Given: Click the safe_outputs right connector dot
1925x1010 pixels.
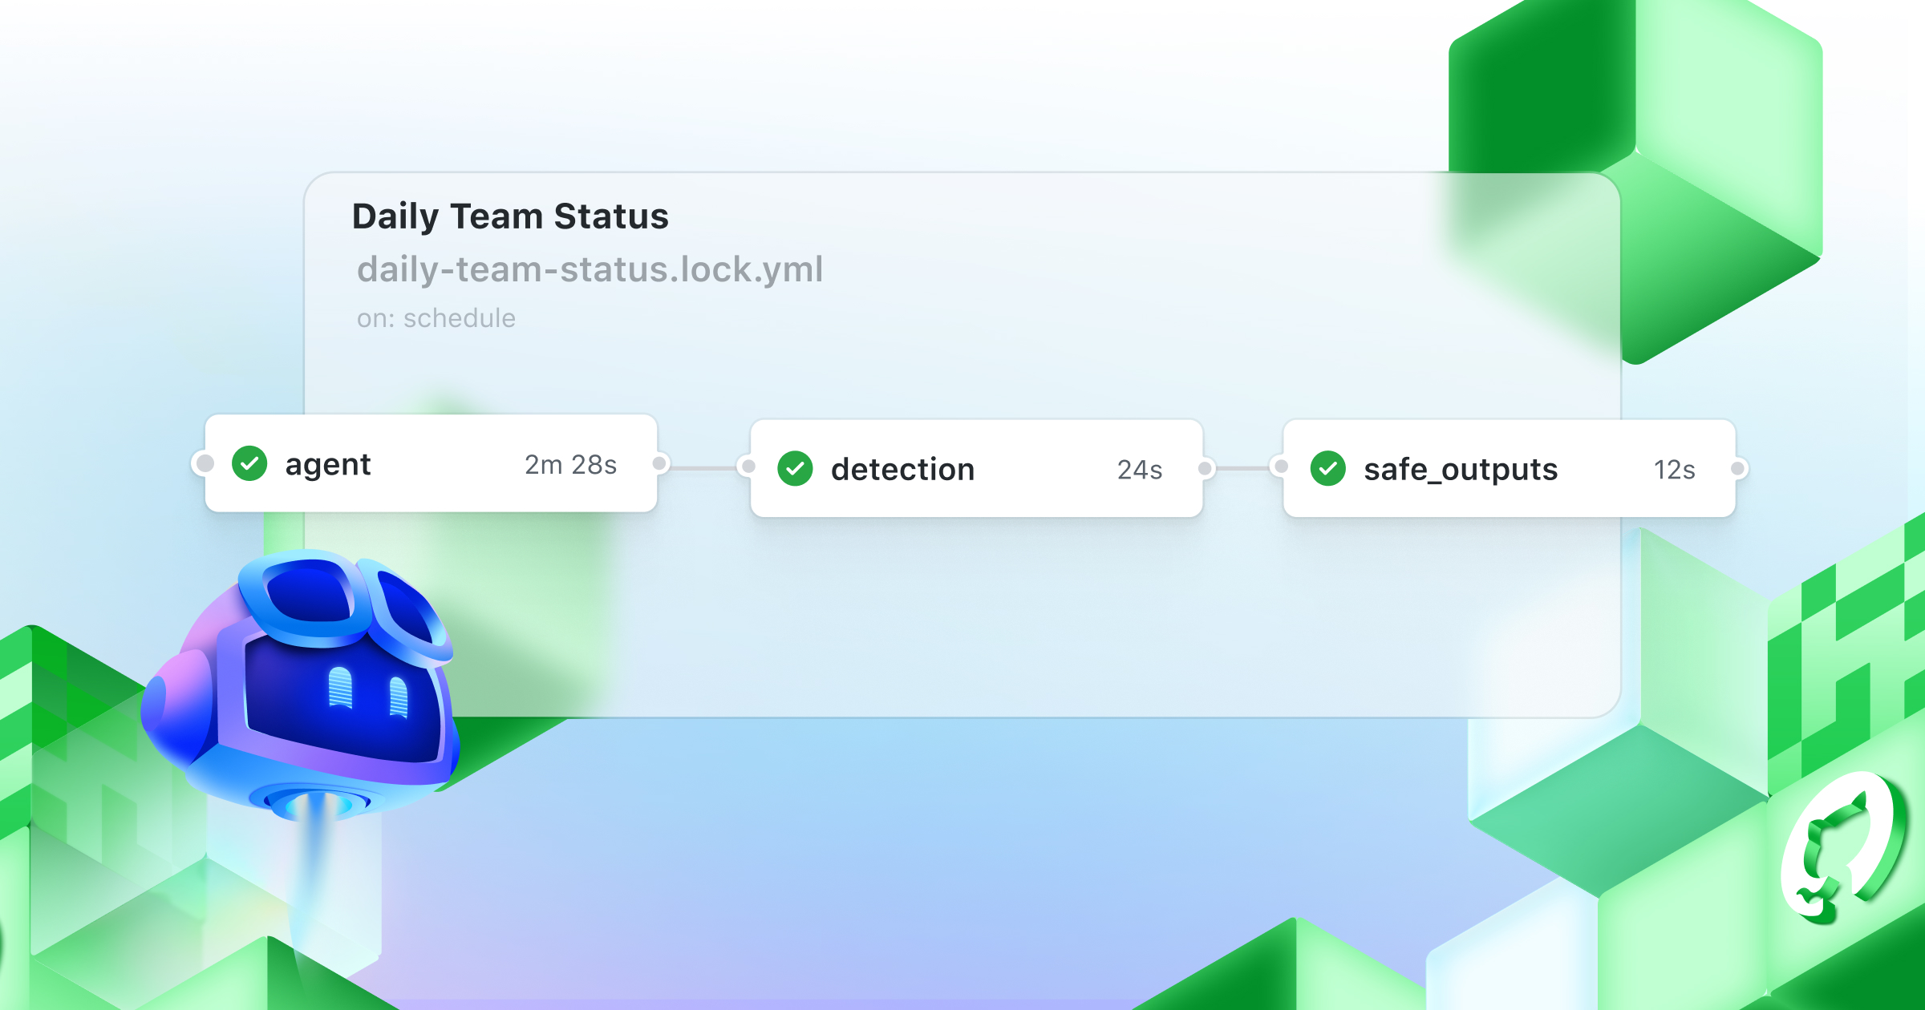Looking at the screenshot, I should (1738, 468).
